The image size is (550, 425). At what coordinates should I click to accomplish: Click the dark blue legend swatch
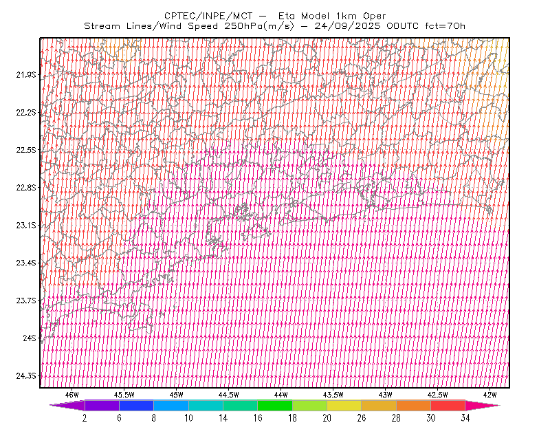pos(136,405)
